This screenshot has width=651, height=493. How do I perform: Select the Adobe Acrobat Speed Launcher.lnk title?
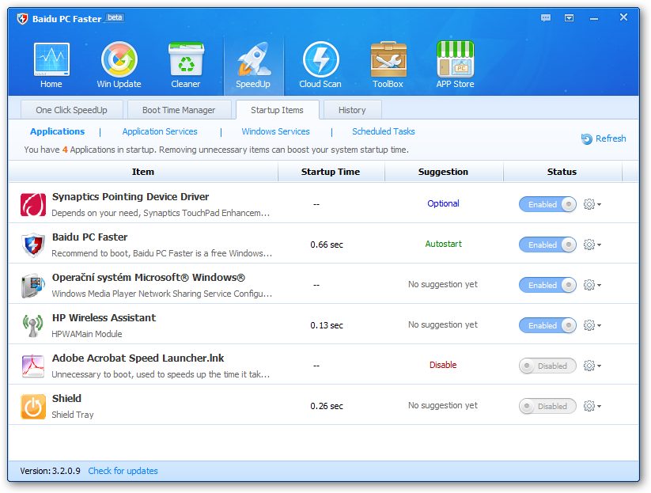tap(138, 358)
